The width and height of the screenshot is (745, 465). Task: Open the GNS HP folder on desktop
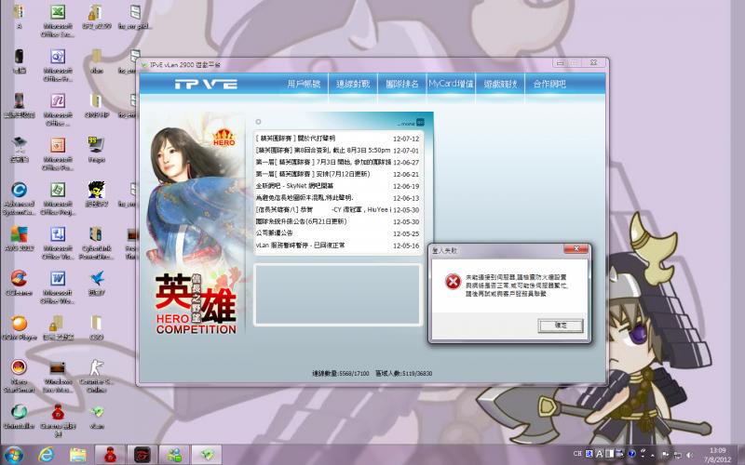pyautogui.click(x=97, y=105)
